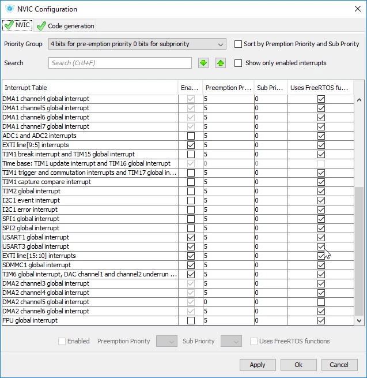Viewport: 367px width, 378px height.
Task: Click the Apply button
Action: (258, 365)
